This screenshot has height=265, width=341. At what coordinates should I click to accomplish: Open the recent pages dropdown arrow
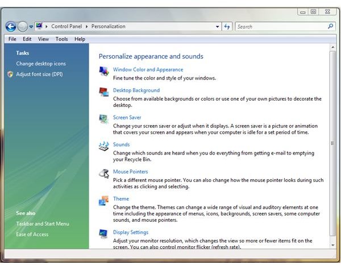pyautogui.click(x=31, y=26)
